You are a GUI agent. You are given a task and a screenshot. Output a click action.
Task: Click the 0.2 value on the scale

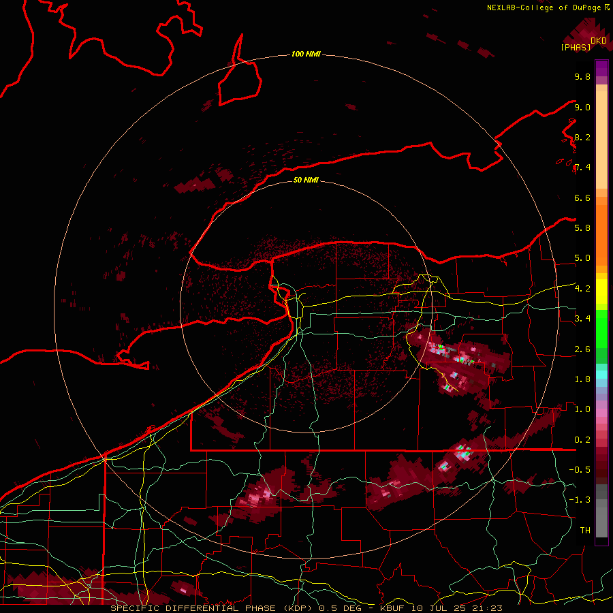(x=582, y=440)
